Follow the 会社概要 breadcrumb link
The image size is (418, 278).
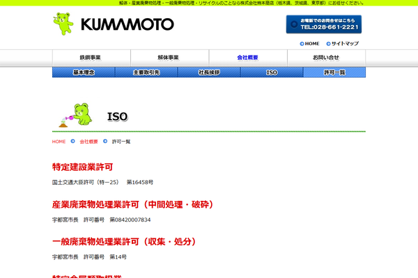tap(88, 142)
